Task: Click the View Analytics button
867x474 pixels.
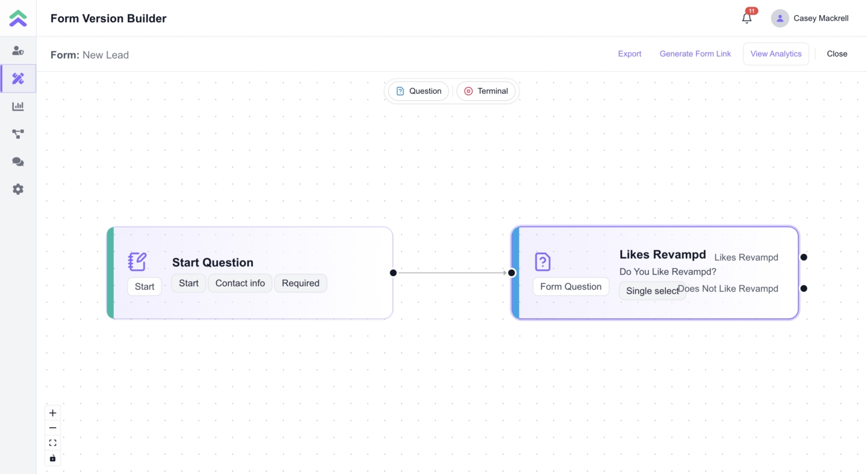Action: [x=775, y=54]
